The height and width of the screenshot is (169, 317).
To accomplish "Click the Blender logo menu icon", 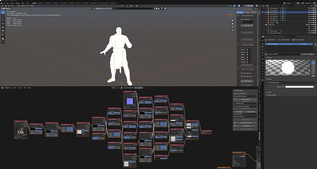I will tap(1, 3).
